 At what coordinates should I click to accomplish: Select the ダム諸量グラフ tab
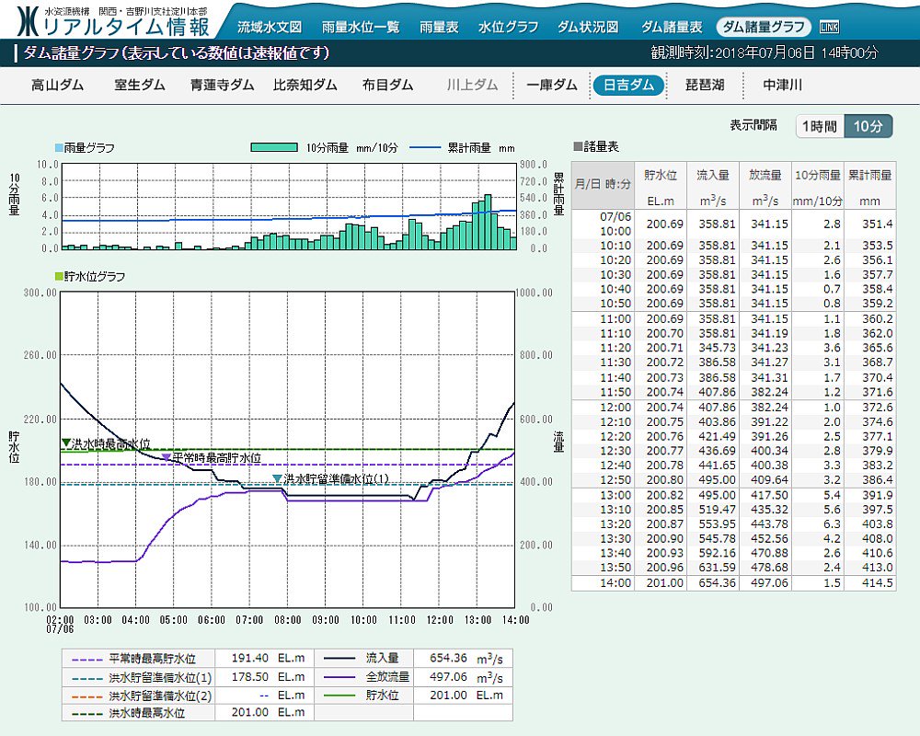(x=764, y=27)
